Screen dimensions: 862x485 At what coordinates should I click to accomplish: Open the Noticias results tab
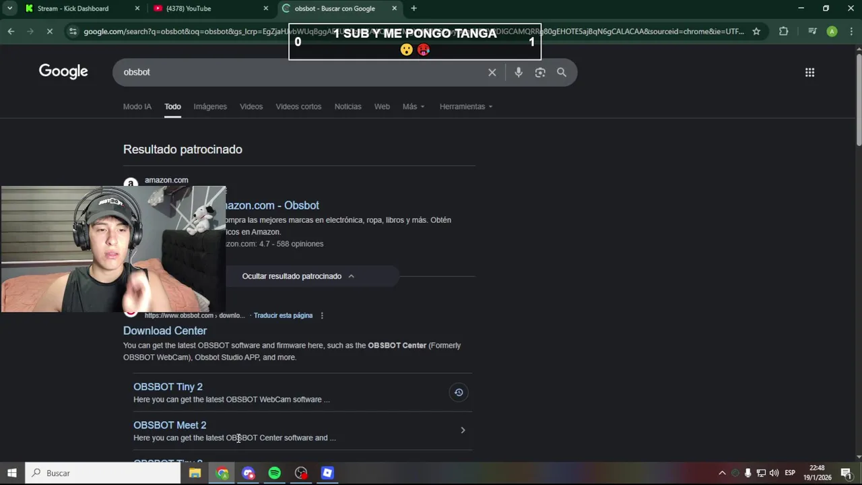pos(348,106)
